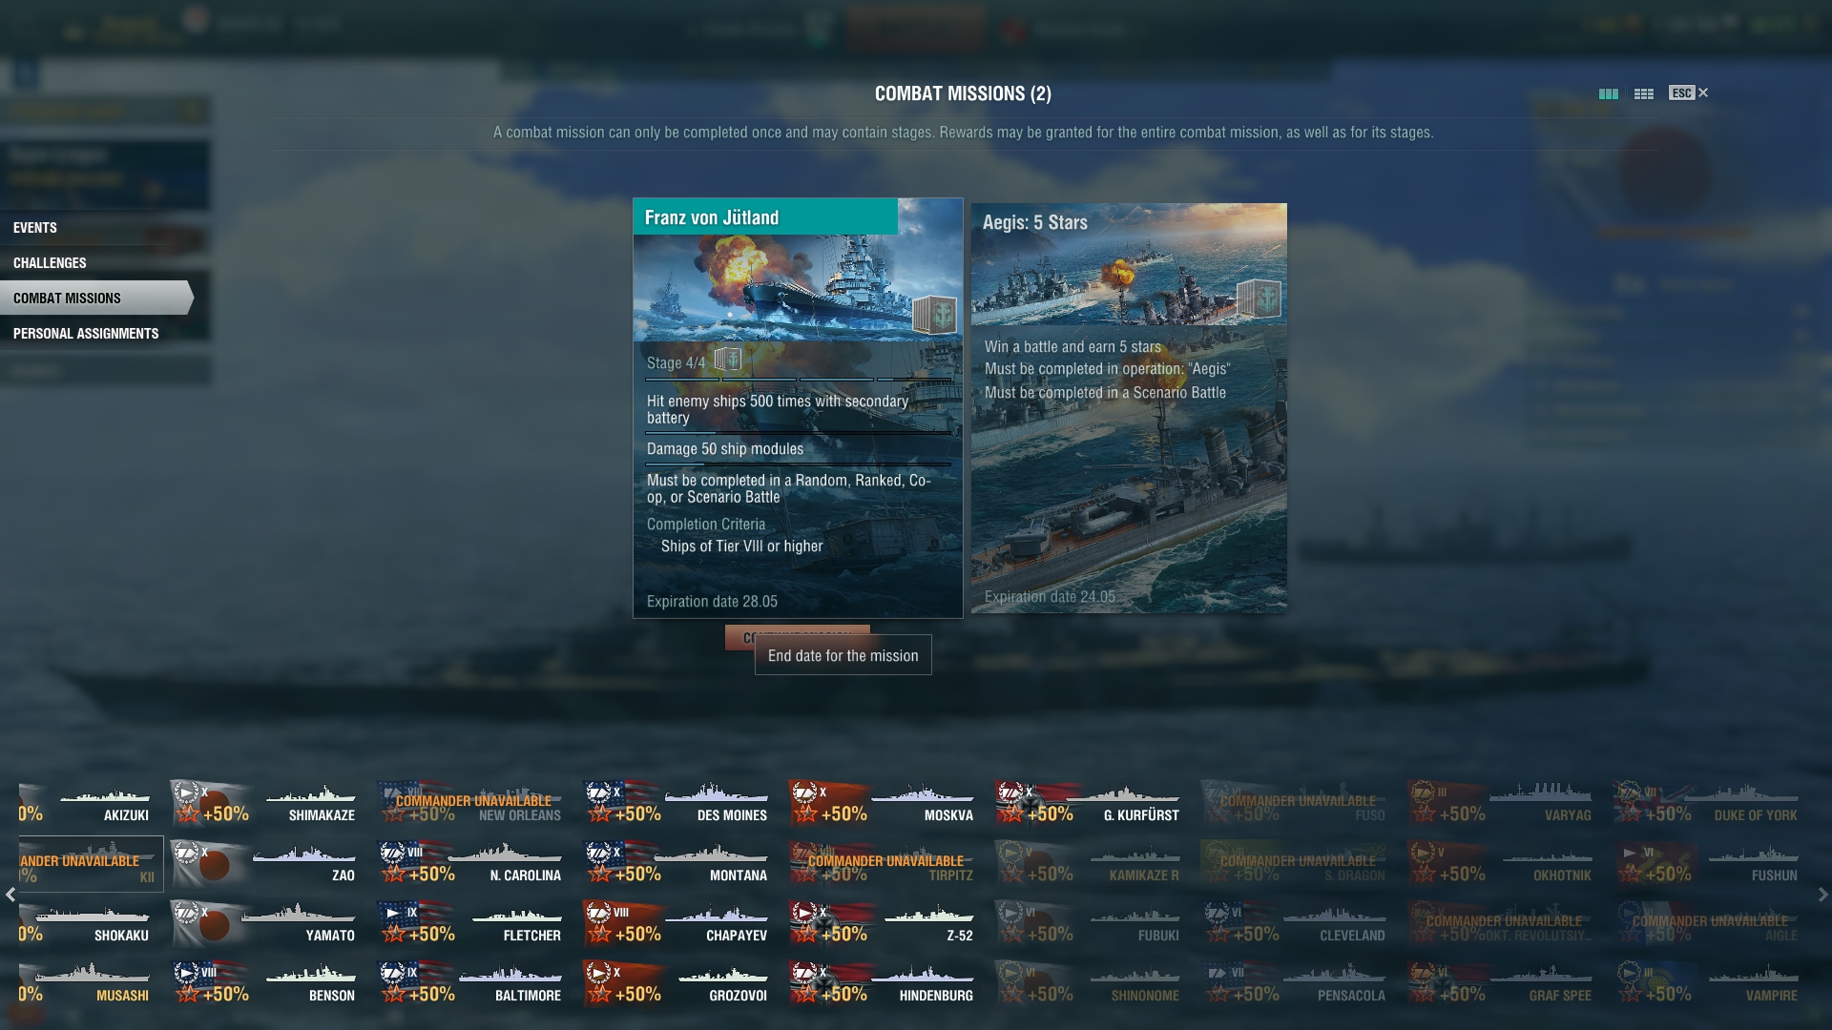
Task: Switch to compact grid view icon
Action: click(1644, 93)
